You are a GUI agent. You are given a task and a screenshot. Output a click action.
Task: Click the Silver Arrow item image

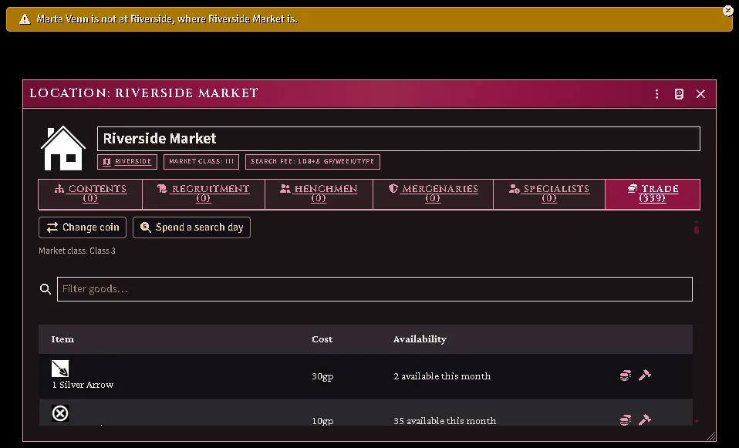(x=60, y=369)
